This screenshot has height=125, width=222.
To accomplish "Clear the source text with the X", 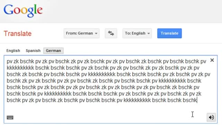I will coord(212,60).
